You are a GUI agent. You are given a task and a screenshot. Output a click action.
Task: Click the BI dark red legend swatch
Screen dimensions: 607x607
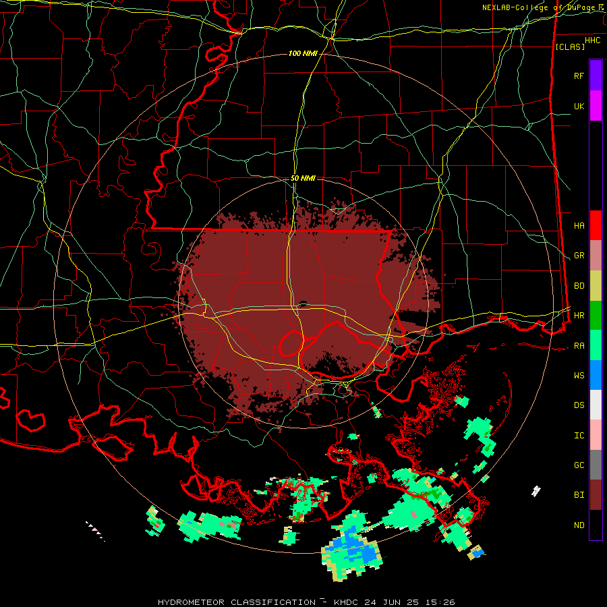tap(596, 495)
